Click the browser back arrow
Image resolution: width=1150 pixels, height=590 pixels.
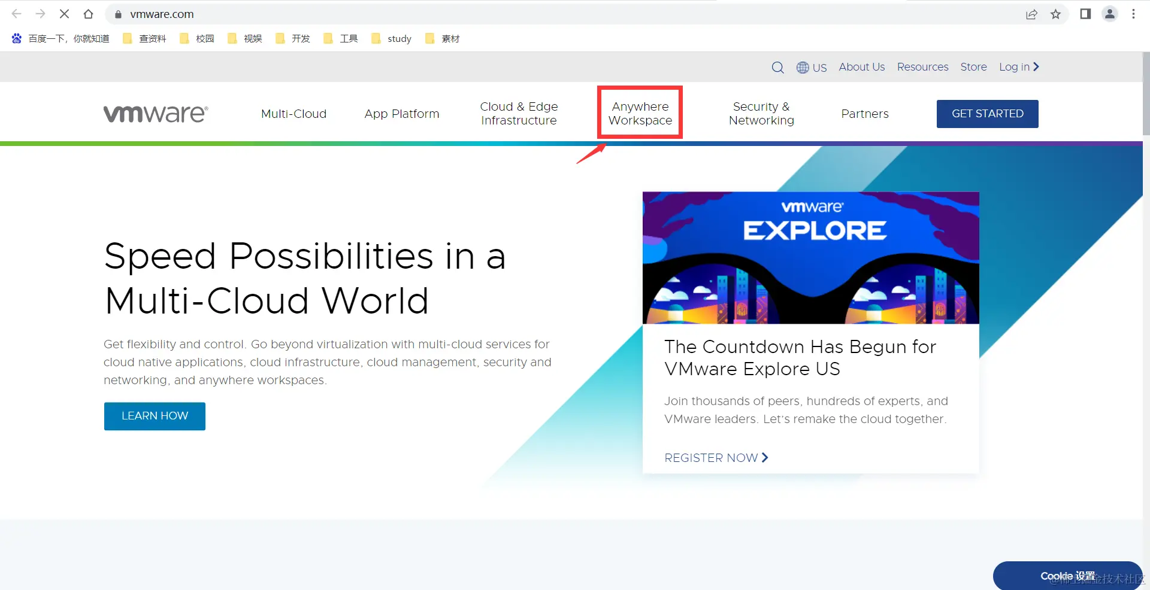tap(17, 14)
